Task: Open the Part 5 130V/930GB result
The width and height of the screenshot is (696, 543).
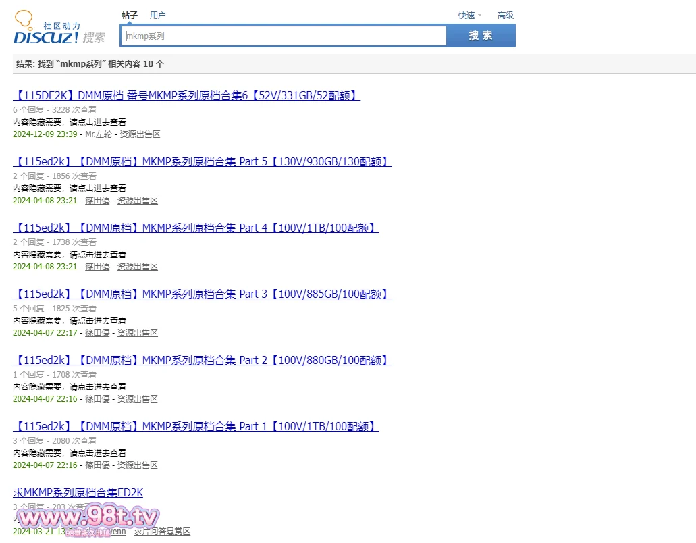Action: (202, 161)
